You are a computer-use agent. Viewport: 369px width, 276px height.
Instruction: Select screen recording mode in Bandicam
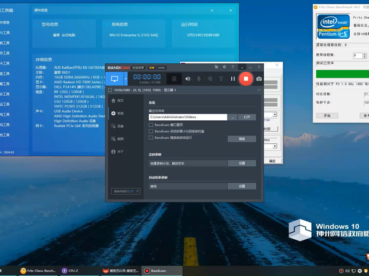pos(114,79)
